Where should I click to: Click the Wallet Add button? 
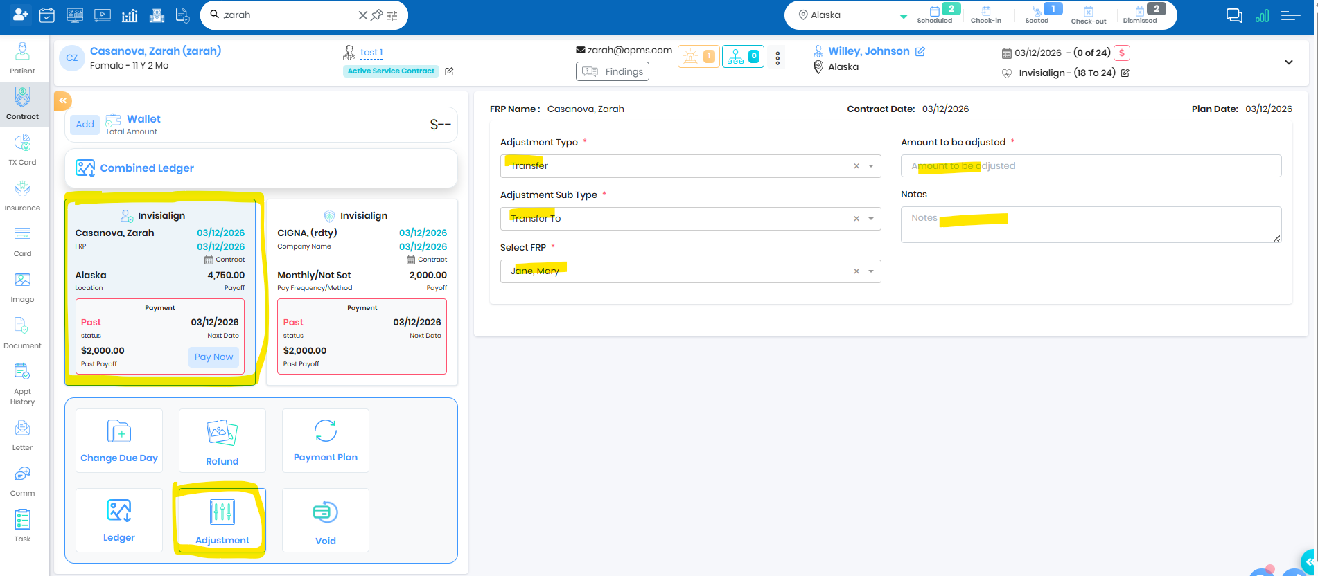(x=85, y=125)
